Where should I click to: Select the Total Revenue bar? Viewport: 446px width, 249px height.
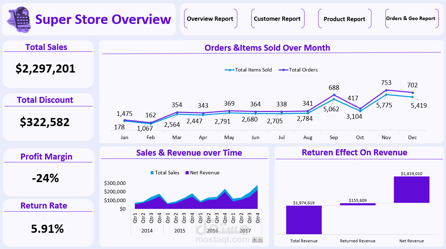[304, 220]
